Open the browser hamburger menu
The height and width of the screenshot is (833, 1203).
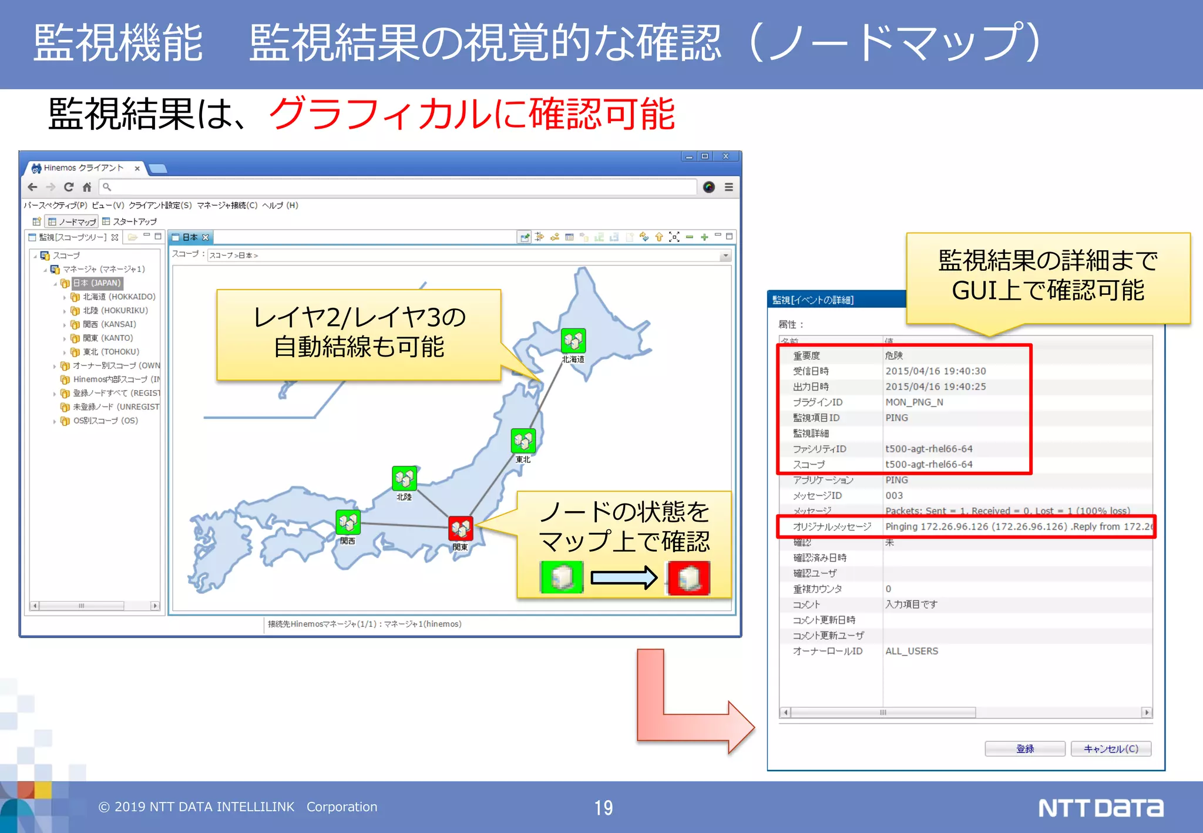pyautogui.click(x=729, y=187)
